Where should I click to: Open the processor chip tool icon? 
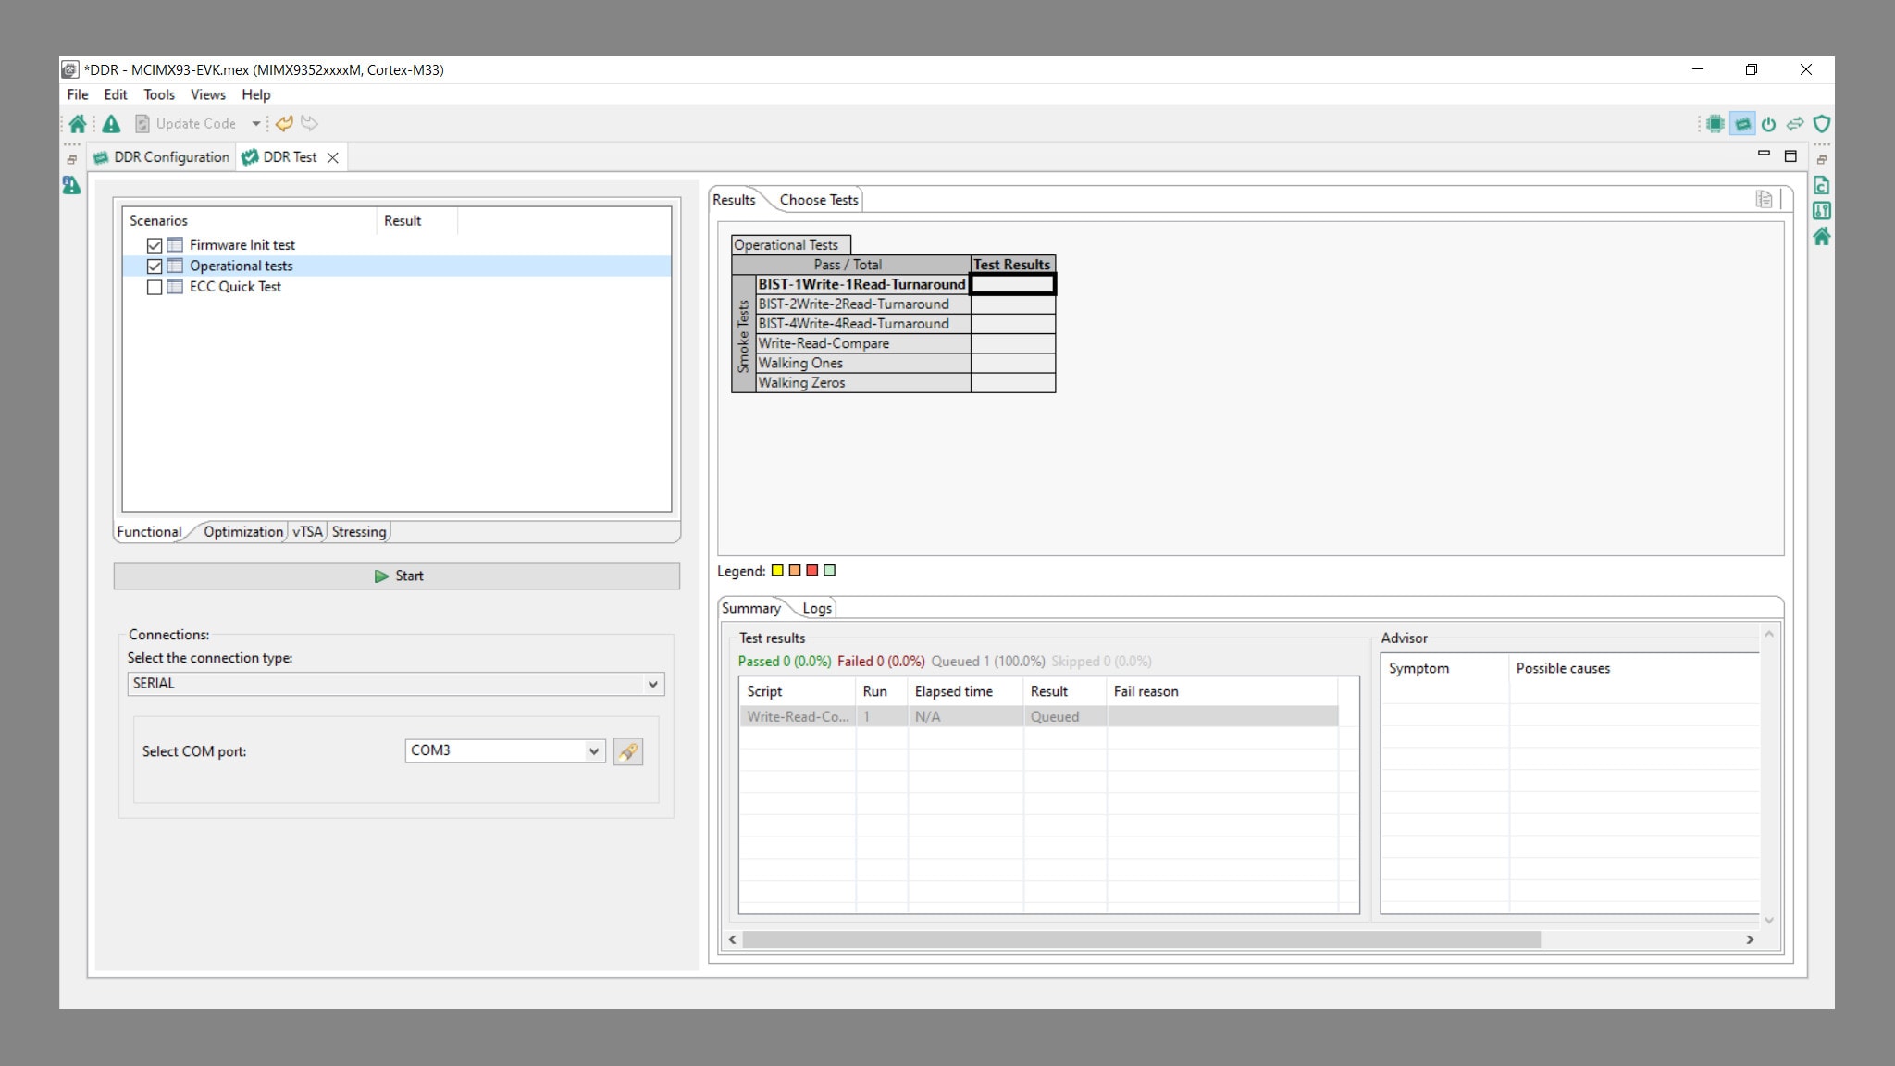[x=1715, y=123]
